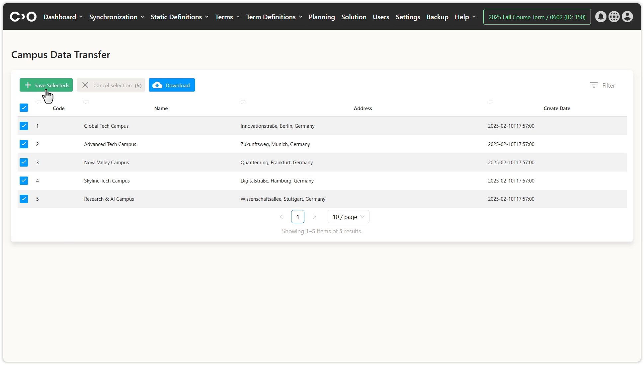Expand the Synchronization menu dropdown
Screen dimensions: 644x365
point(117,17)
